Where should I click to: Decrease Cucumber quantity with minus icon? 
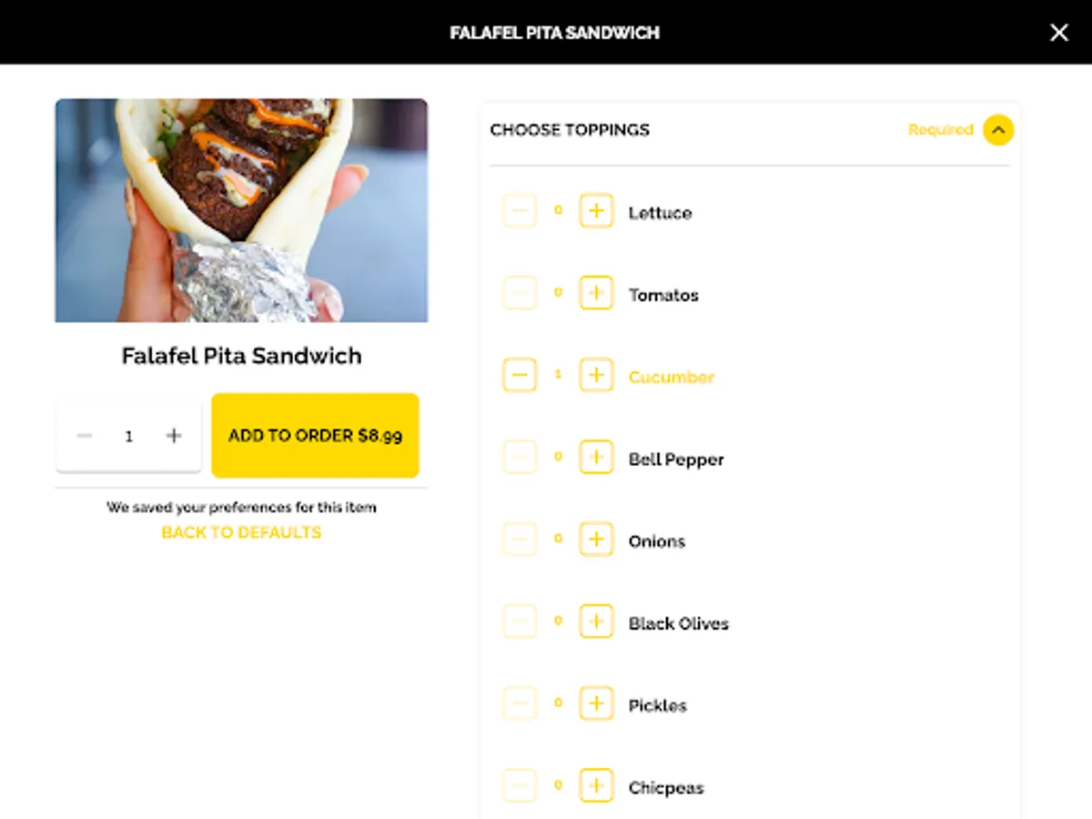click(519, 375)
